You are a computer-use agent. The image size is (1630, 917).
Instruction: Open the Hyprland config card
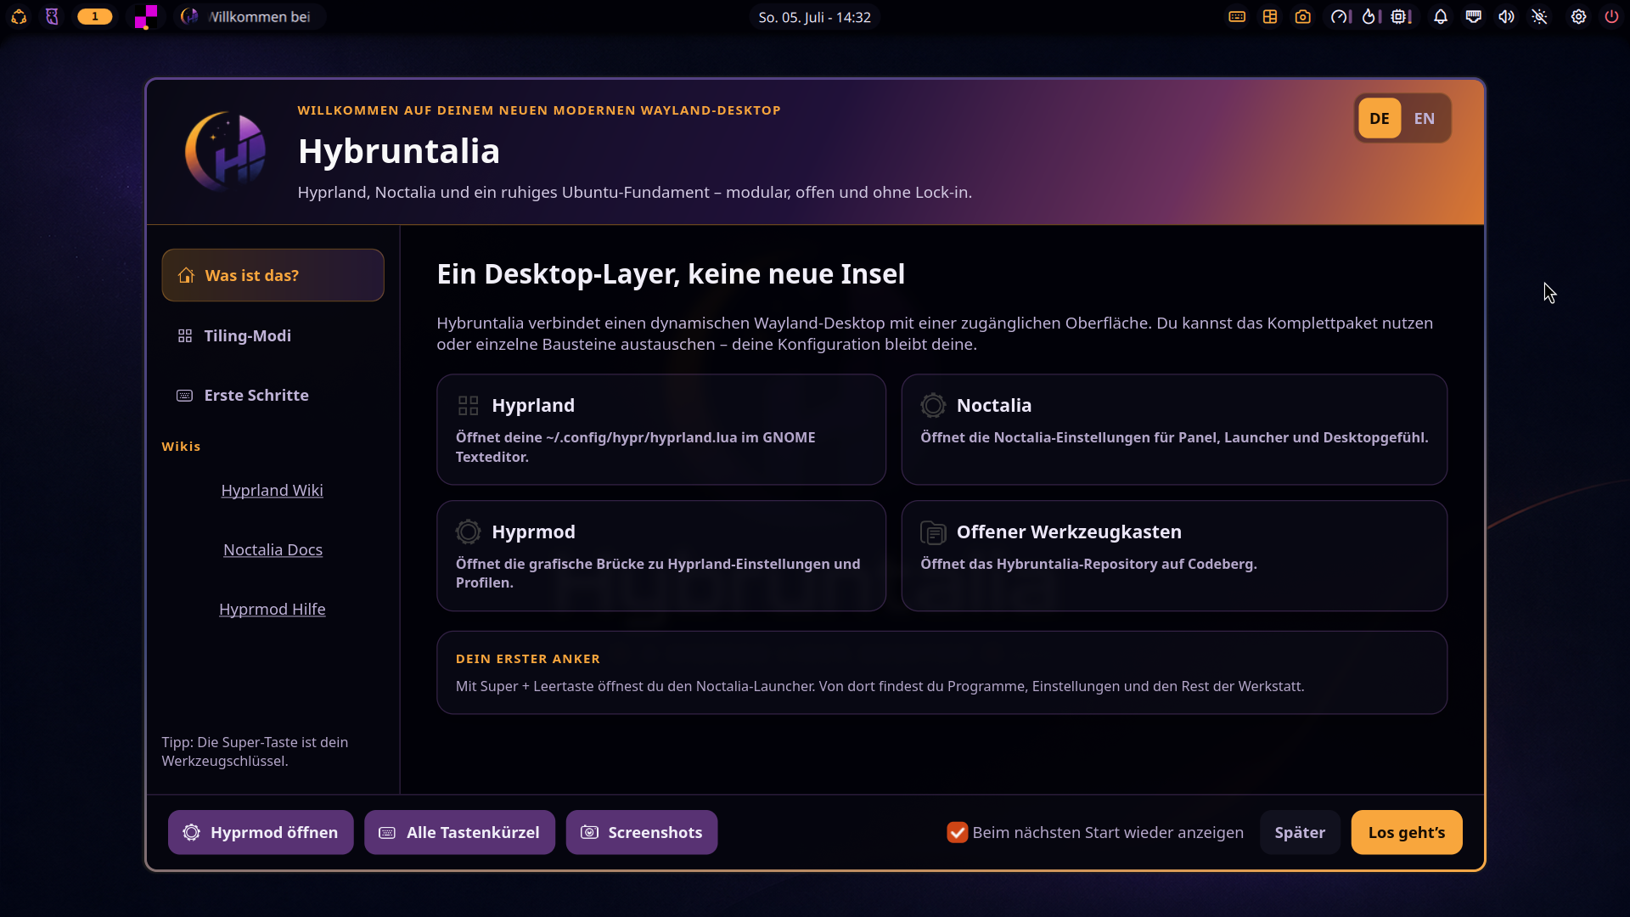click(661, 430)
